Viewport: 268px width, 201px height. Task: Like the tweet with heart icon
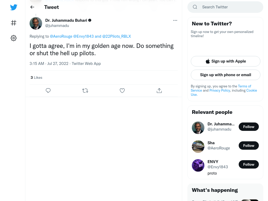point(122,90)
